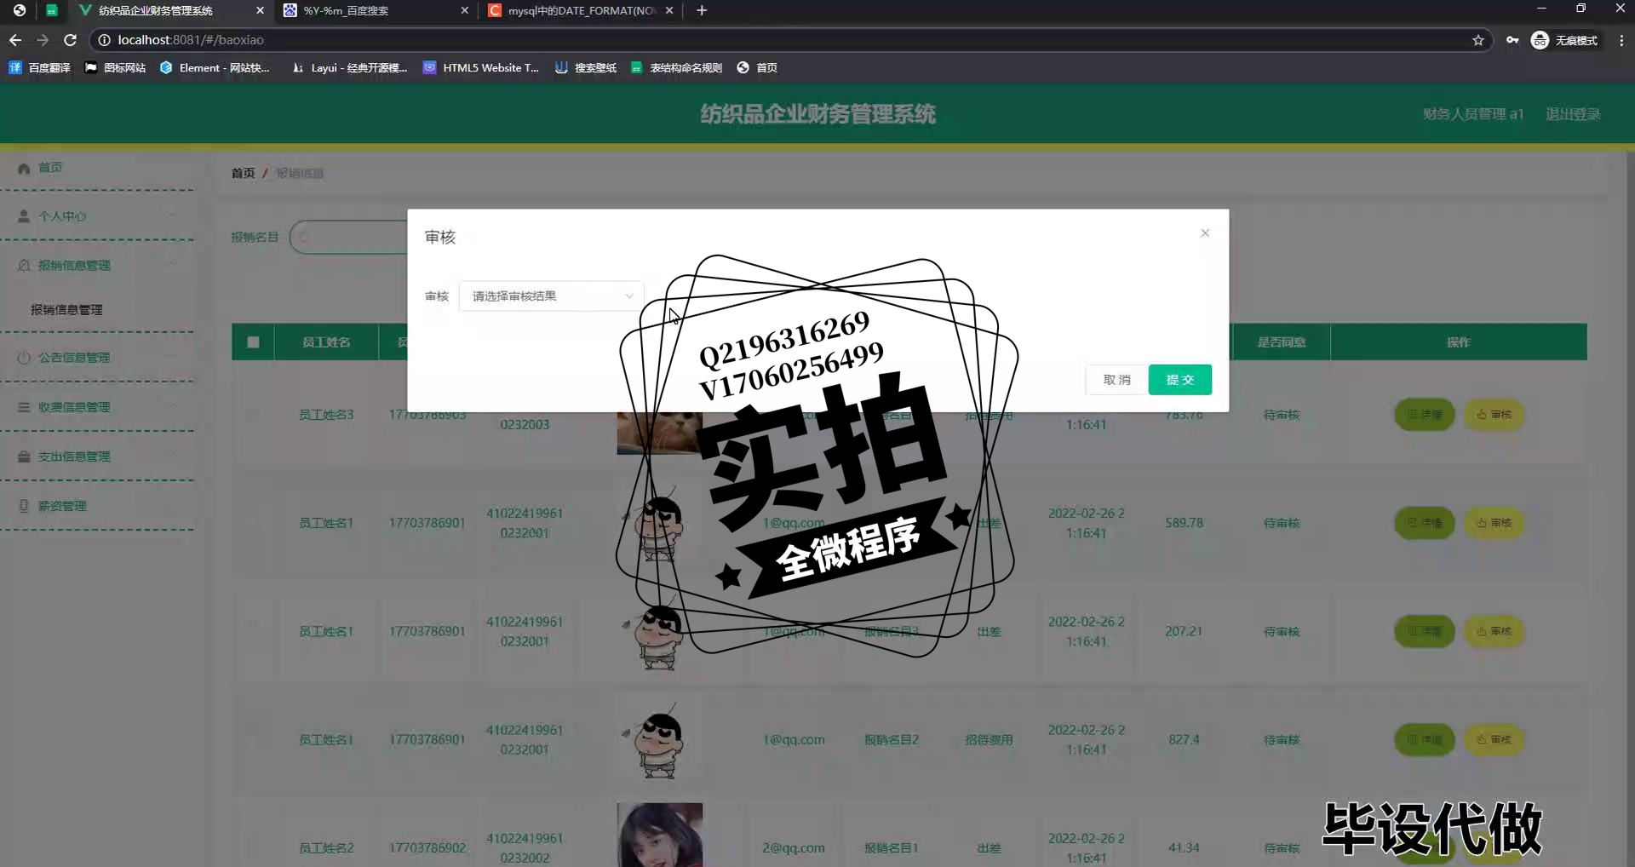1635x867 pixels.
Task: Open the 百度翻译 bookmark
Action: 40,68
